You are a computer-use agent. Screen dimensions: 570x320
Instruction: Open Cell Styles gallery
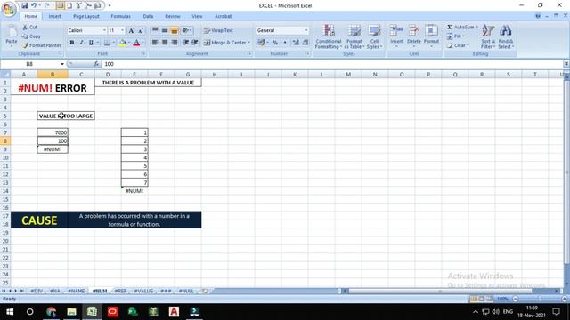click(x=374, y=36)
